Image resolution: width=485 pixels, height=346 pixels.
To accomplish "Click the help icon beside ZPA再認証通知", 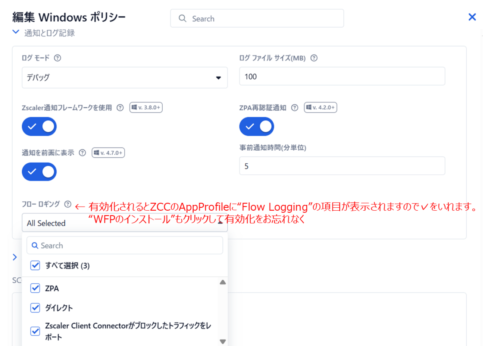I will point(295,107).
